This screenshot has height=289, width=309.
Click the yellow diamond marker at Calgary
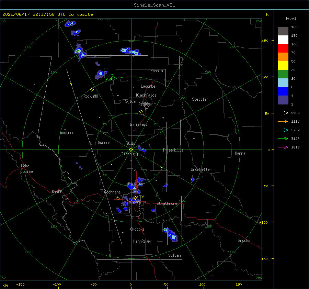[x=136, y=198]
